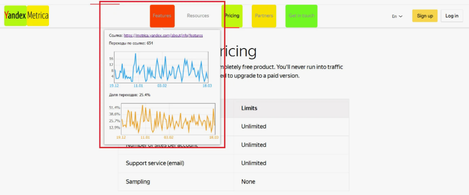Expand the En language dropdown
469x195 pixels.
(x=397, y=16)
